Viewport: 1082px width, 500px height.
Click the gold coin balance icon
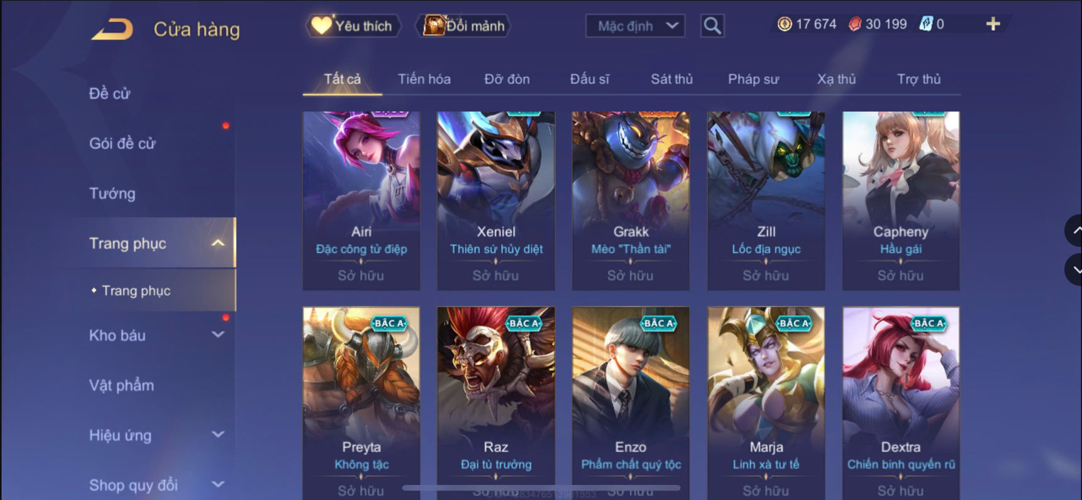(x=785, y=24)
